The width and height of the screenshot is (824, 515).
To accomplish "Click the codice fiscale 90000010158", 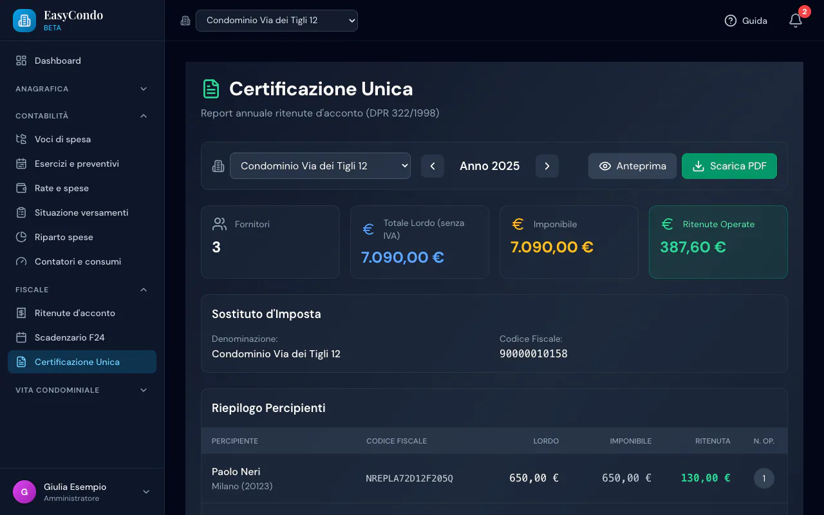I will (x=534, y=353).
